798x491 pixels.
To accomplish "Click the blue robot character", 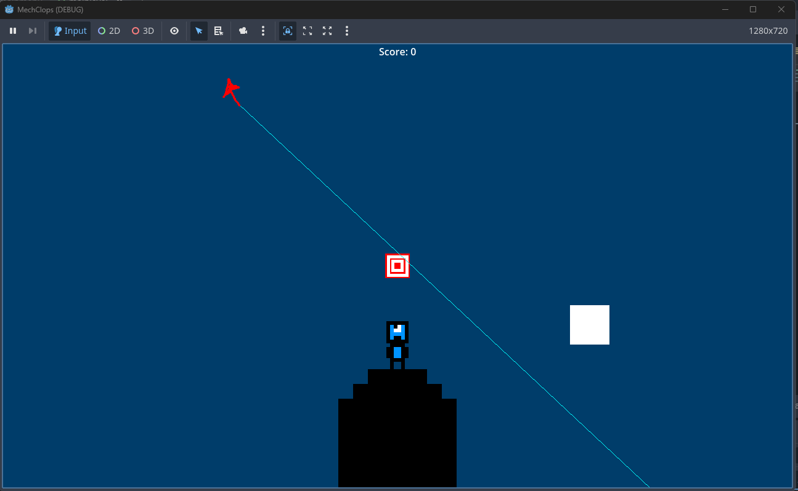I will pyautogui.click(x=397, y=345).
